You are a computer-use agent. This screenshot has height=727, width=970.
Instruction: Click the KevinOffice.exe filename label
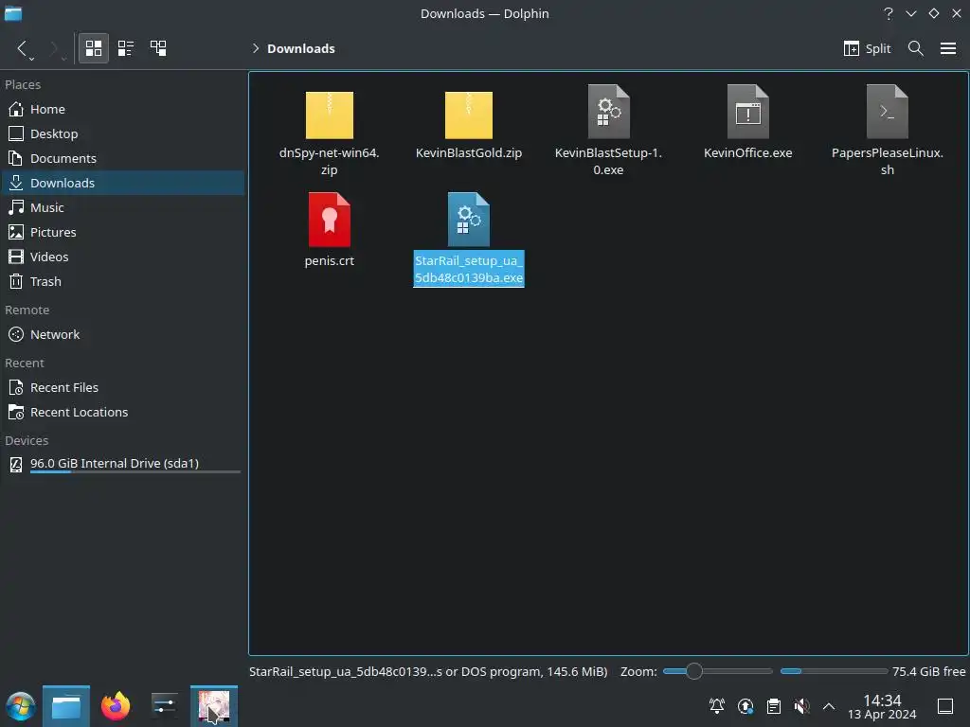tap(748, 152)
